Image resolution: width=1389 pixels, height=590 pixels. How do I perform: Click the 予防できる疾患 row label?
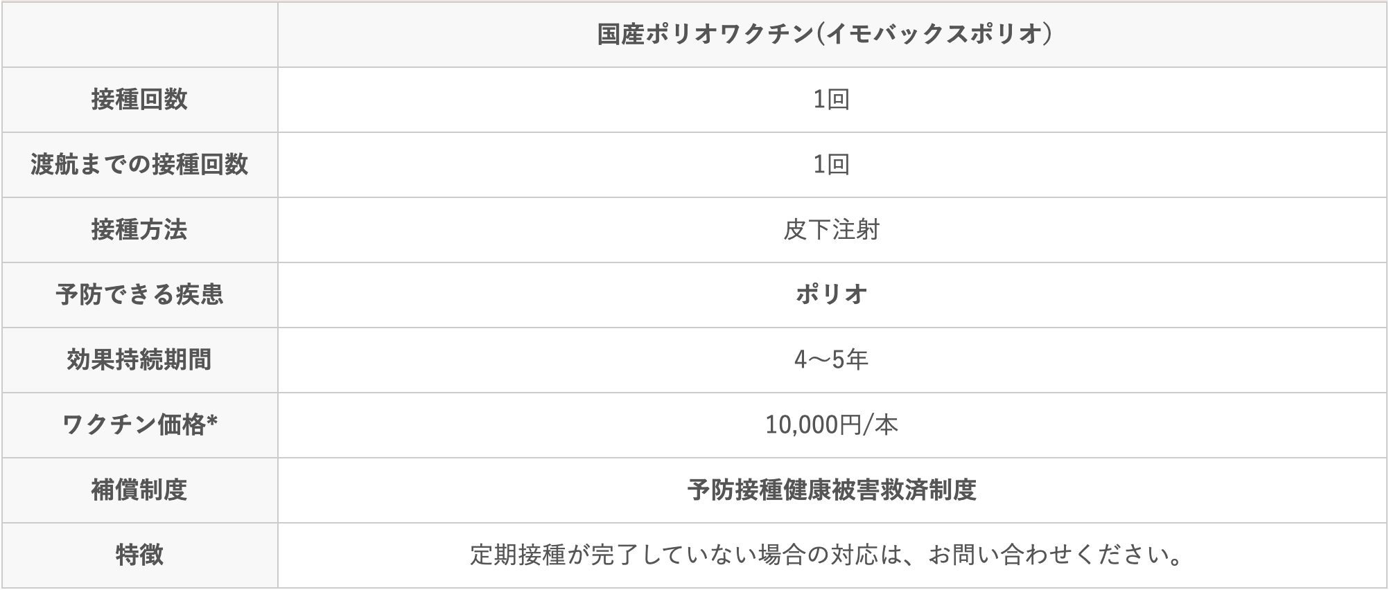139,295
